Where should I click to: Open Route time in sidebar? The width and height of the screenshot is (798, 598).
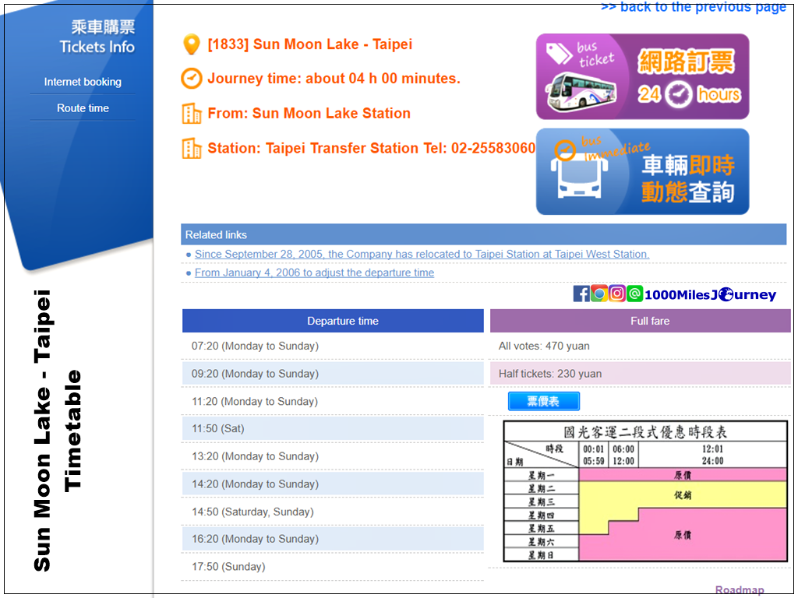(83, 108)
